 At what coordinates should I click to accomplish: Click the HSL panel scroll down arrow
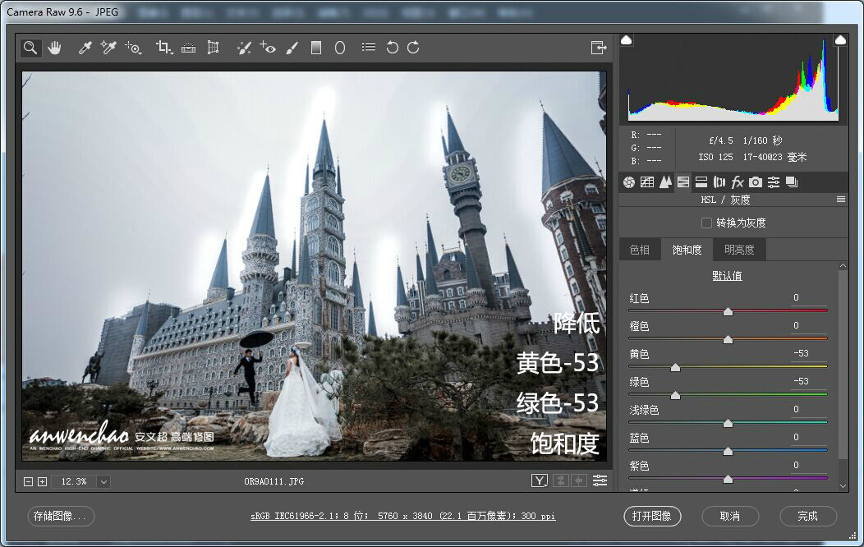pos(843,486)
